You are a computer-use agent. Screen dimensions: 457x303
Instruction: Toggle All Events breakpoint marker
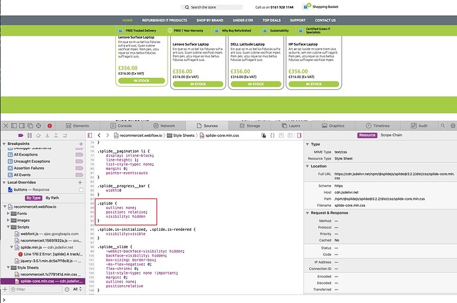pyautogui.click(x=79, y=175)
